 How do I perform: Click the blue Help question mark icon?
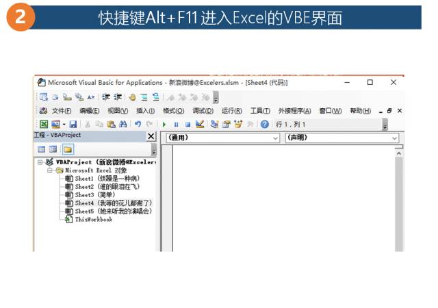(x=265, y=124)
